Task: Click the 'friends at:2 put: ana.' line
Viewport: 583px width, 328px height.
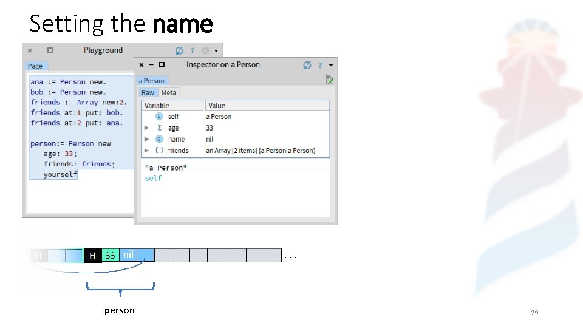Action: pos(77,123)
